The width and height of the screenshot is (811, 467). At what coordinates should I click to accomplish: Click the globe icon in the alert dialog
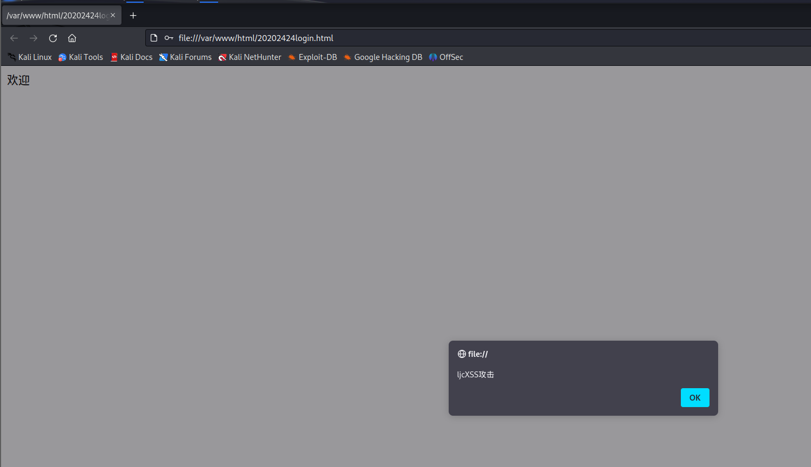pyautogui.click(x=462, y=354)
